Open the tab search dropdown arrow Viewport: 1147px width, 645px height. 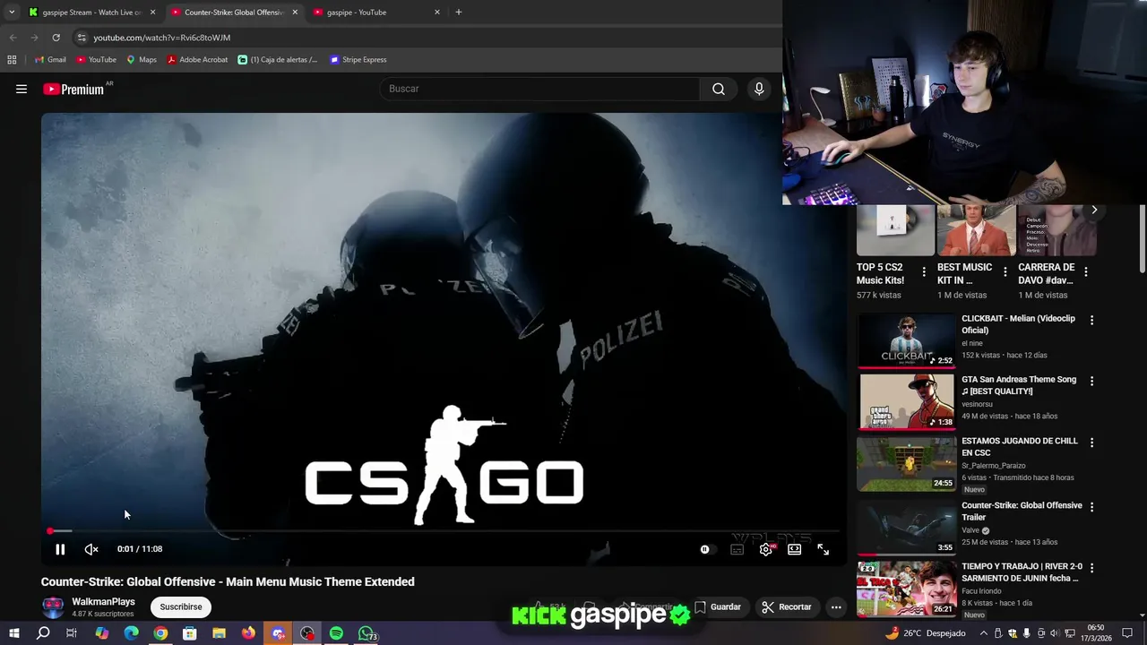(x=12, y=13)
